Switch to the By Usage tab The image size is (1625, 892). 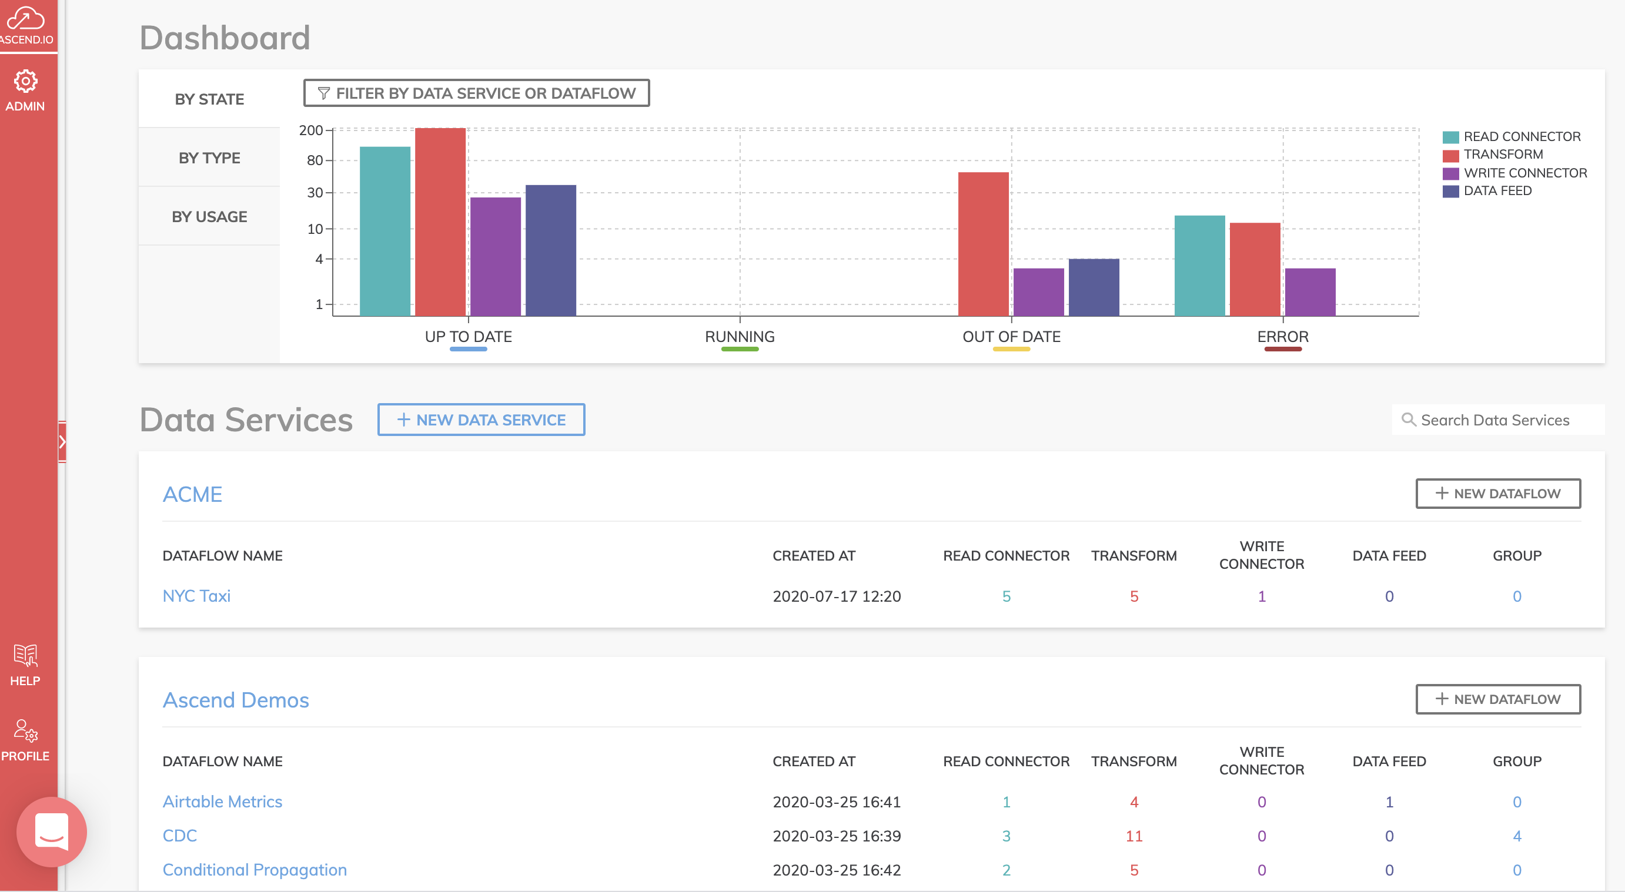(x=209, y=216)
